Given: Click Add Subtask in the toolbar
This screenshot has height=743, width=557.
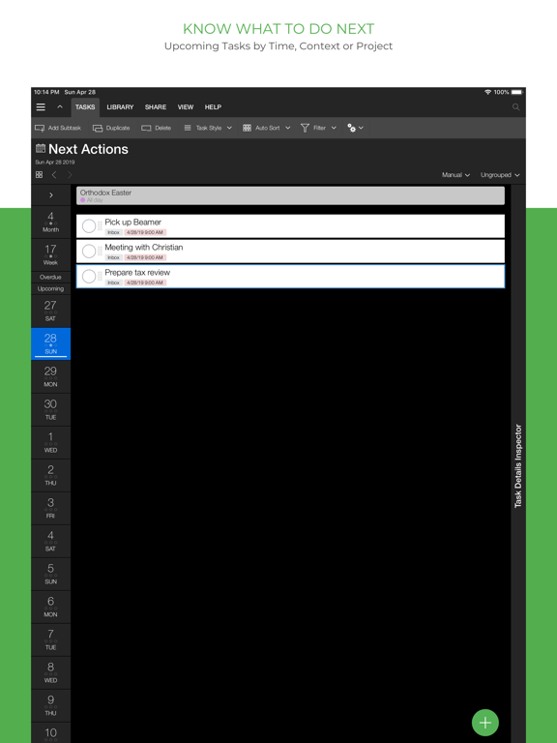Looking at the screenshot, I should tap(58, 128).
